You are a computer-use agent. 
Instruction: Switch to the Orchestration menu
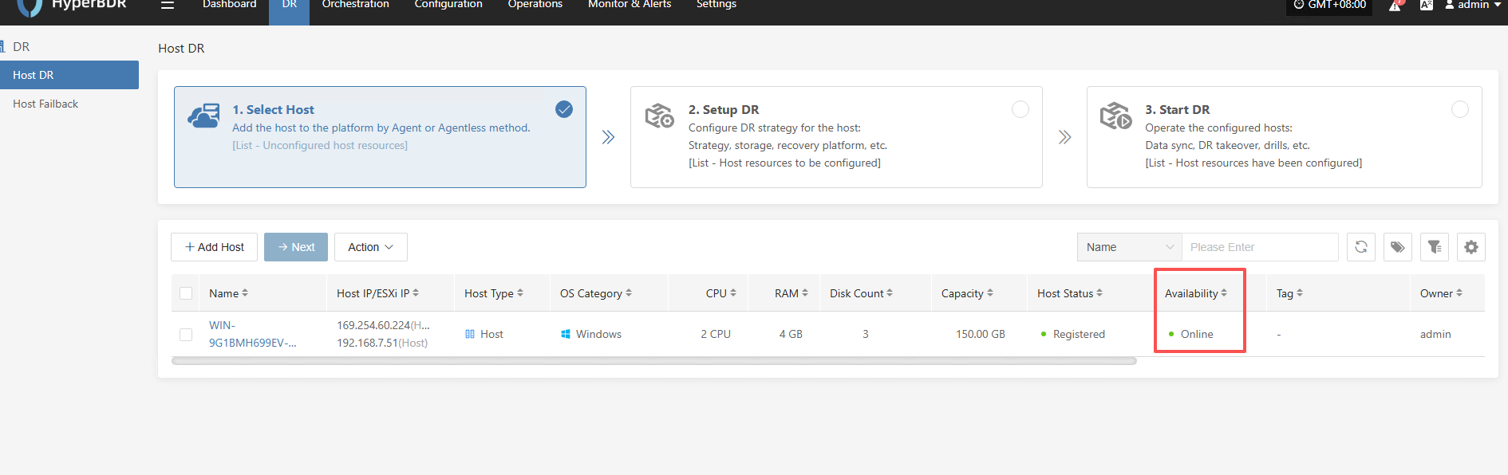click(355, 5)
